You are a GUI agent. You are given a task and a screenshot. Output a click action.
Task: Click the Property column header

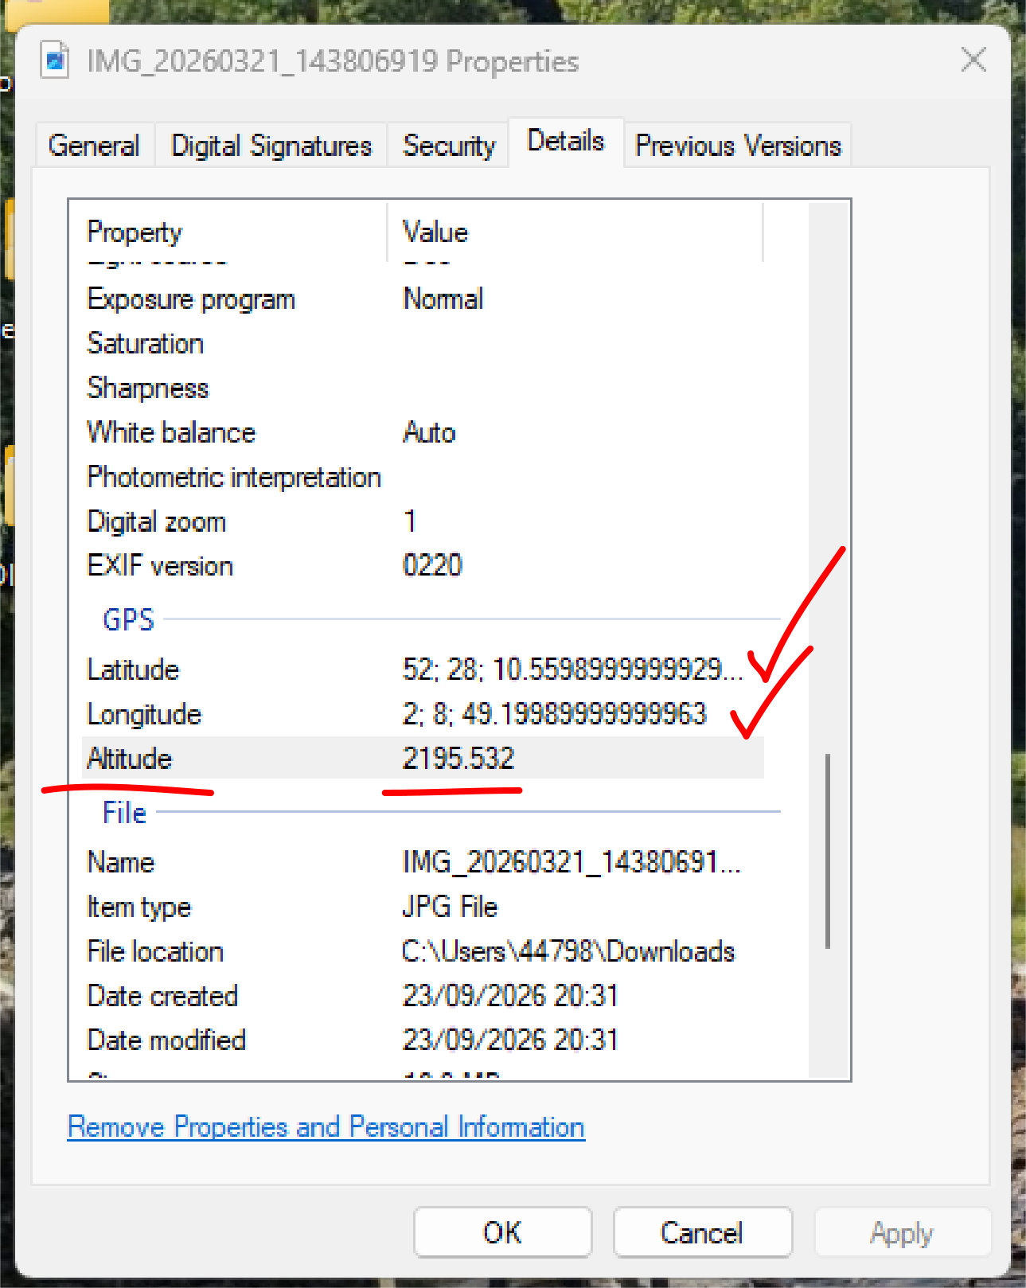click(228, 232)
